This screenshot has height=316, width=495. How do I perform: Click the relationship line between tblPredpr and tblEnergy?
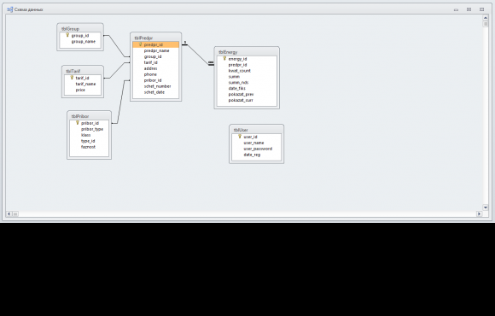tap(198, 54)
